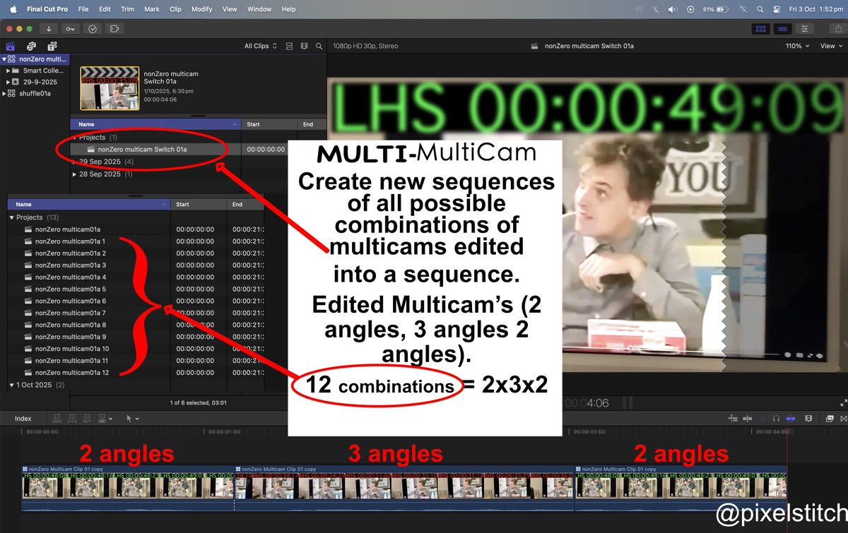The width and height of the screenshot is (848, 533).
Task: Click the lower End column header
Action: 245,205
